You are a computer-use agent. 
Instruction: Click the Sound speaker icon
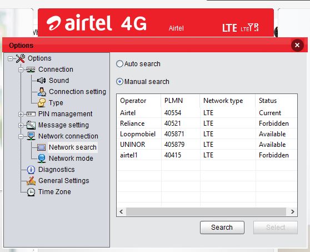41,80
